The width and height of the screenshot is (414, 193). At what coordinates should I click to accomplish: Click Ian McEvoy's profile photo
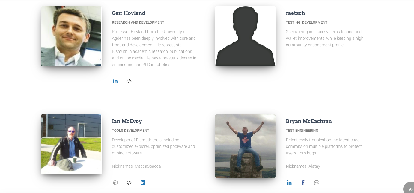pyautogui.click(x=71, y=144)
